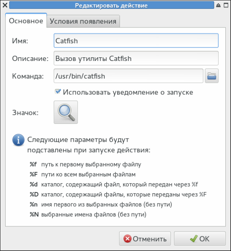231x251 pixels.
Task: Click into the Описание text field
Action: click(x=136, y=58)
